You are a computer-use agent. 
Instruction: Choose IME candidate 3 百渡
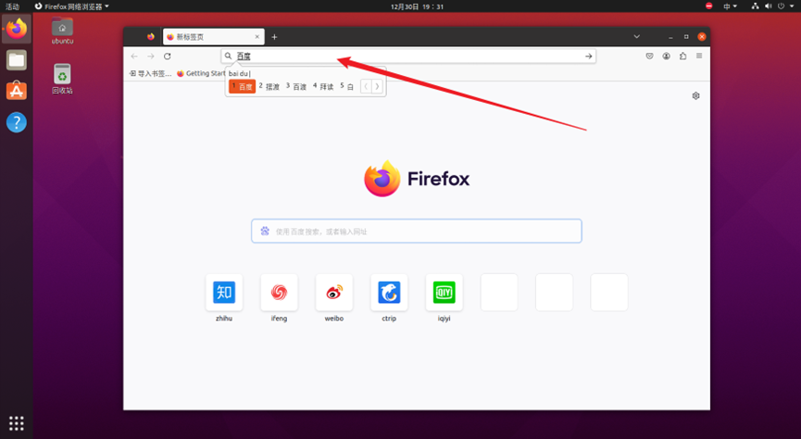pyautogui.click(x=296, y=87)
